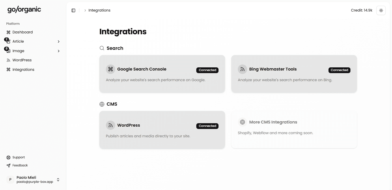The height and width of the screenshot is (190, 392).
Task: Click the Feedback paper plane icon
Action: click(x=8, y=166)
